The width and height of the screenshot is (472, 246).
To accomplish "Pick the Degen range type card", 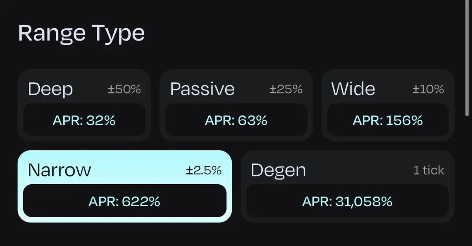I will pyautogui.click(x=347, y=186).
